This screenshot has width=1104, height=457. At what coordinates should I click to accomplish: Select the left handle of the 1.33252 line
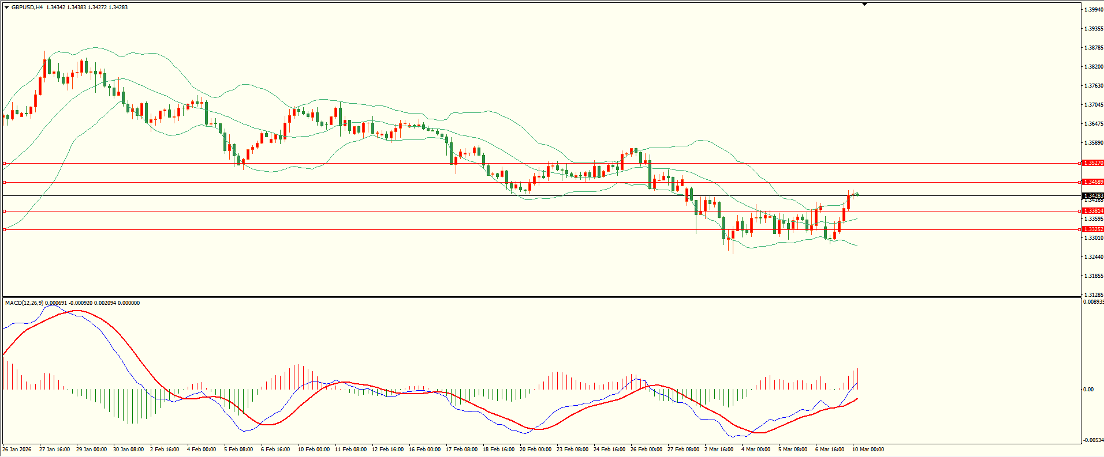coord(5,230)
